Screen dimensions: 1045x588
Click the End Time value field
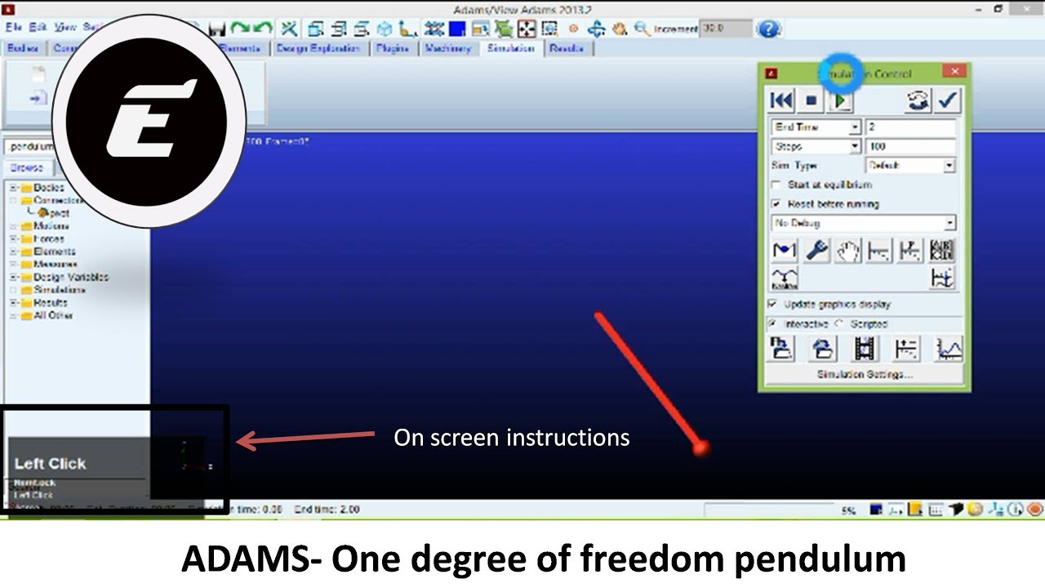tap(910, 127)
